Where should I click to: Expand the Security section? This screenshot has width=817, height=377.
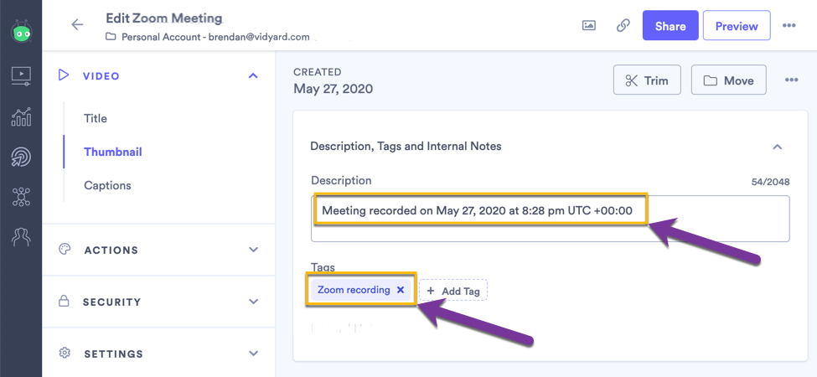click(x=253, y=302)
